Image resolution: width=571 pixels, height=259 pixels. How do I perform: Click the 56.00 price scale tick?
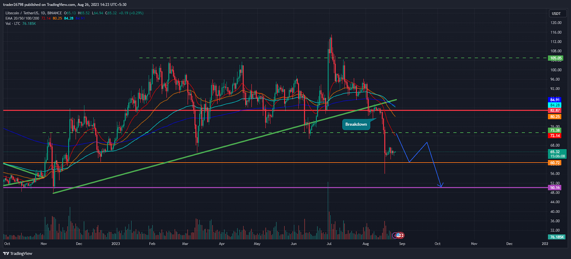(555, 174)
